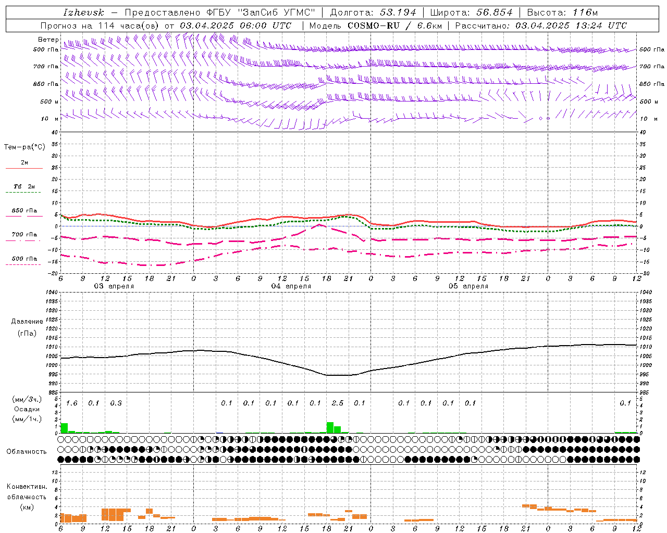Click the '03 апреля' date label
This screenshot has width=667, height=533.
pyautogui.click(x=114, y=286)
